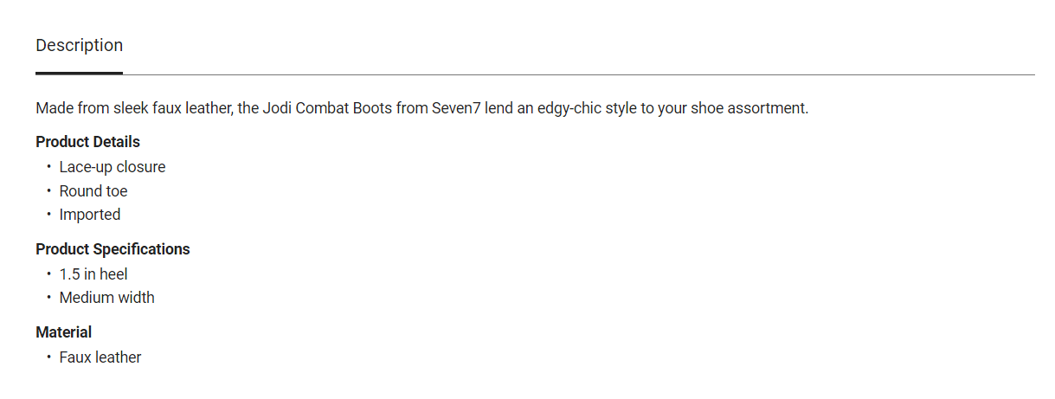1055x399 pixels.
Task: Click the bullet before Imported
Action: [48, 215]
